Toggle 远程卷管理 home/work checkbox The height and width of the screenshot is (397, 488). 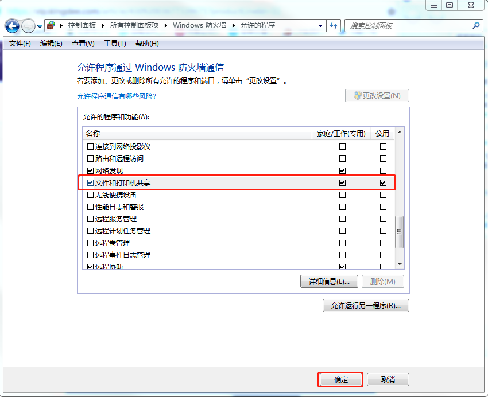coord(342,243)
